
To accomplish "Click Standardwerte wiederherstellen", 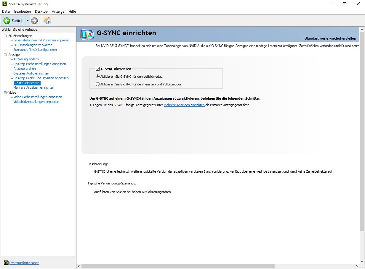I will [330, 38].
